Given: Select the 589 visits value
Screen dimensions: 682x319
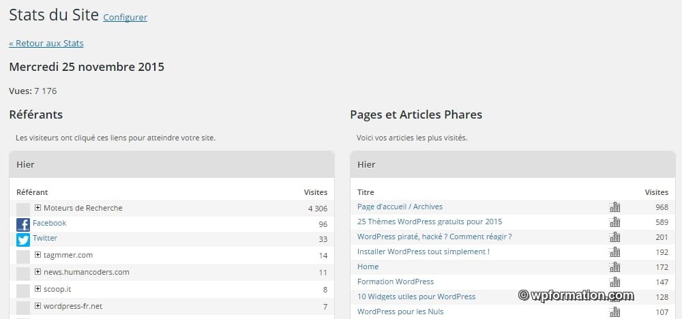Looking at the screenshot, I should pyautogui.click(x=662, y=222).
